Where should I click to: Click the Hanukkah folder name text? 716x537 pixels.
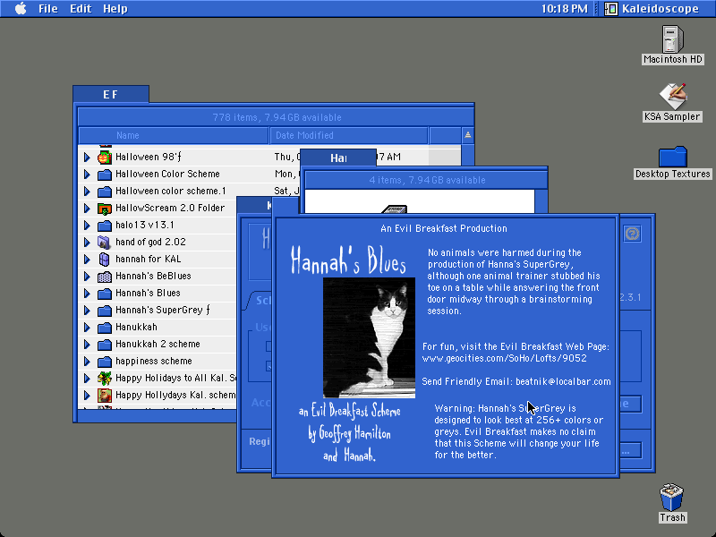(136, 328)
